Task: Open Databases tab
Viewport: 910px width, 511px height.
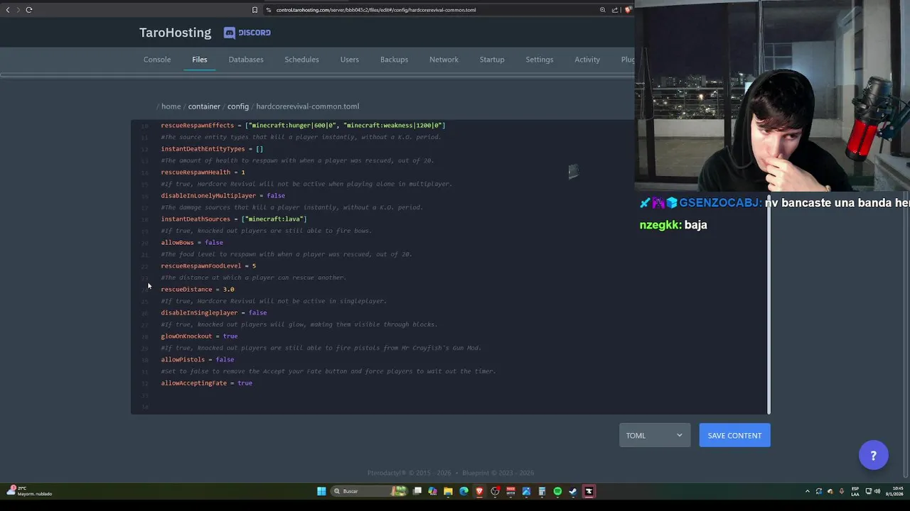Action: point(246,60)
